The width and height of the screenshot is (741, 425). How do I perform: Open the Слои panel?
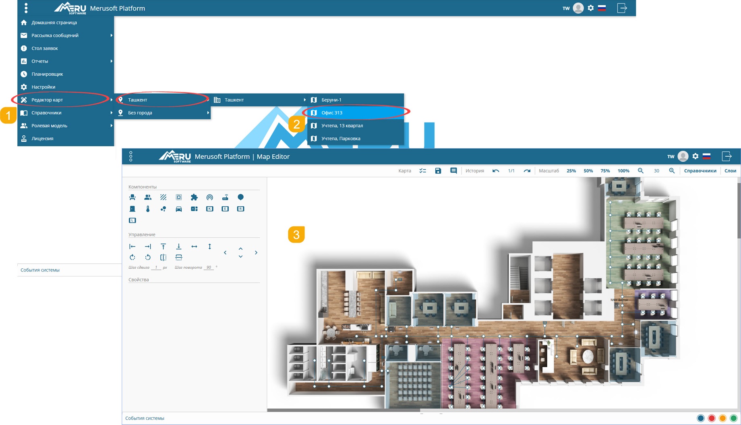pos(730,171)
